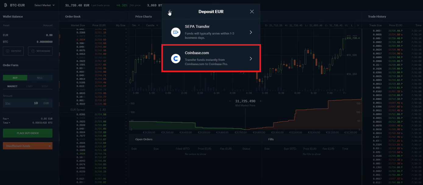Select the 31723.66 bid price in Order Book
The image size is (423, 185).
coord(100,121)
